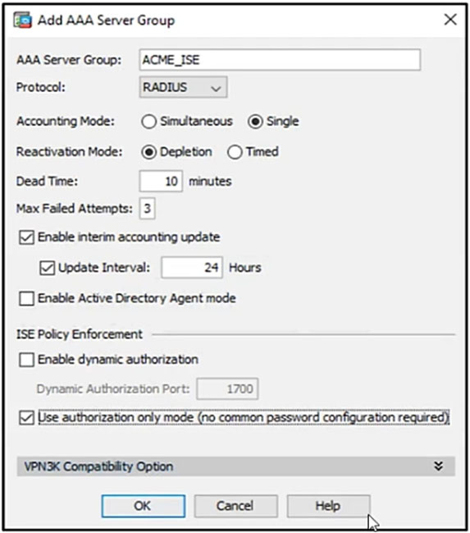Choose Timed reactivation mode
Viewport: 470px width, 533px height.
(x=235, y=152)
